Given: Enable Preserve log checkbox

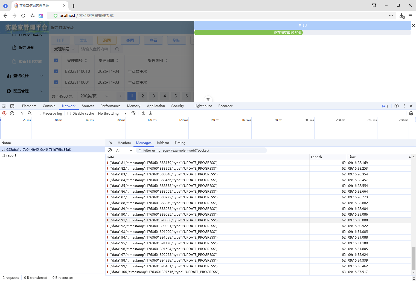Looking at the screenshot, I should pos(39,113).
